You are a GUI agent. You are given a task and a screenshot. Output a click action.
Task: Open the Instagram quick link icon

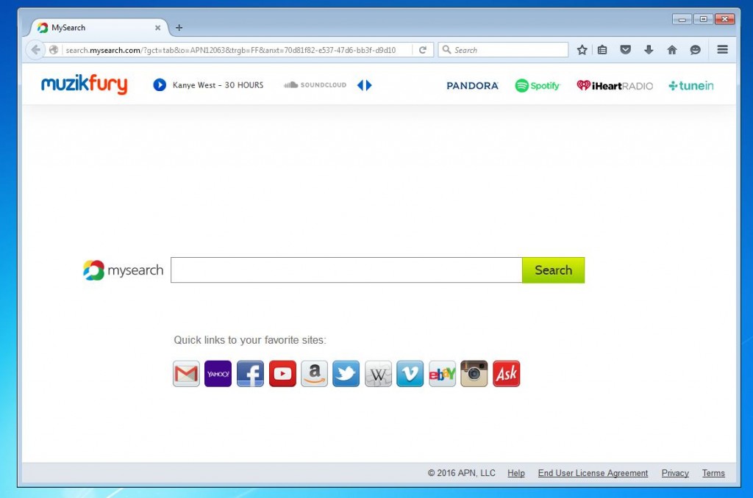[474, 373]
